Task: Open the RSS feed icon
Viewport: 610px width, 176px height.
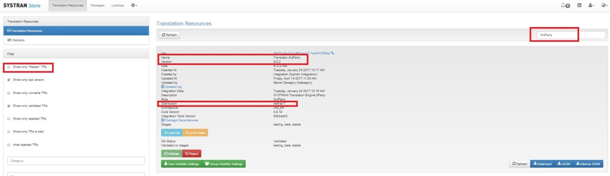Action: (579, 5)
